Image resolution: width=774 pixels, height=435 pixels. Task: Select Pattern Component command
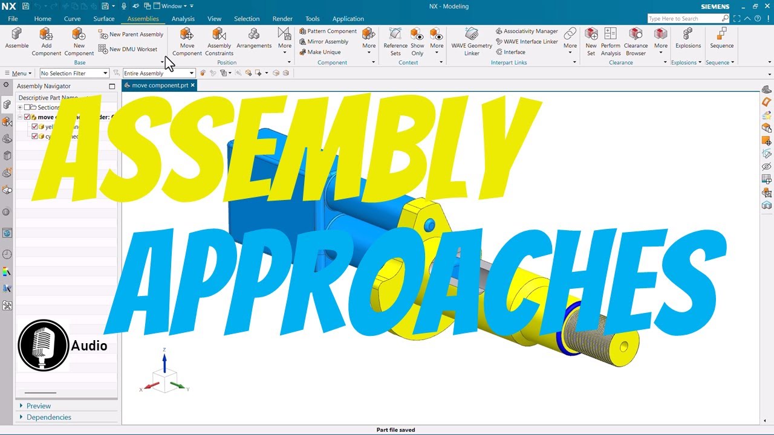click(x=328, y=31)
